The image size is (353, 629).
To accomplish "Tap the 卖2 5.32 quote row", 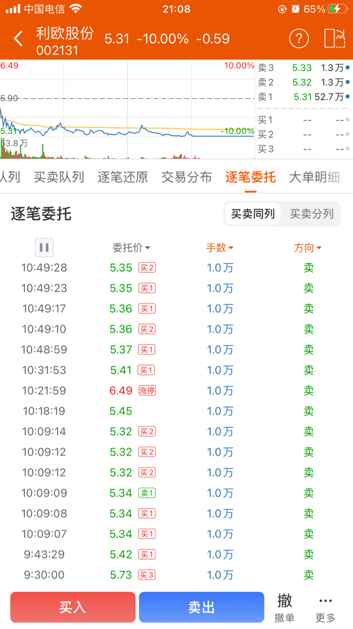I will coord(303,82).
